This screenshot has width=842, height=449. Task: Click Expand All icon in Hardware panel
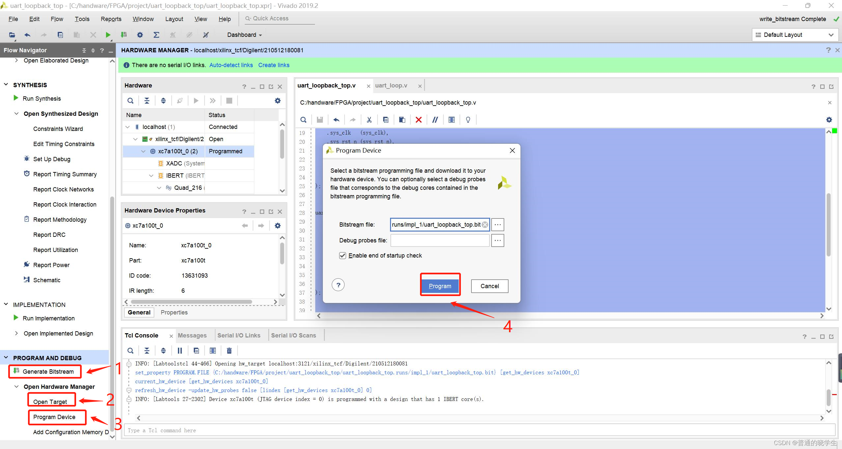click(163, 101)
